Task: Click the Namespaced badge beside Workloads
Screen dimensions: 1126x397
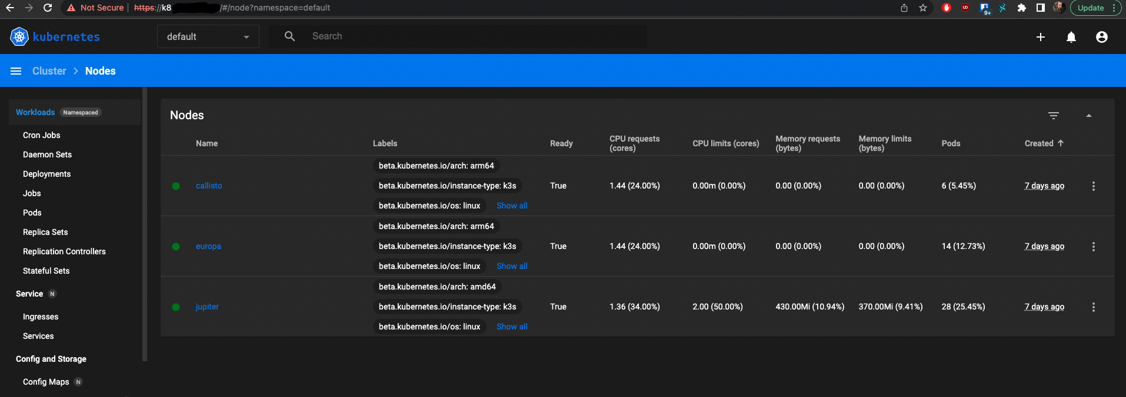Action: 81,112
